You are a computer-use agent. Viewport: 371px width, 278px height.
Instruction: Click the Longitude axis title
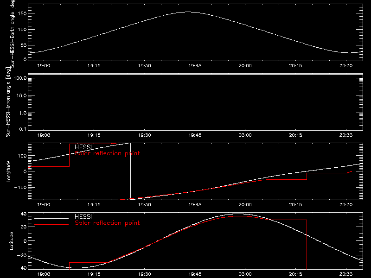(x=8, y=171)
